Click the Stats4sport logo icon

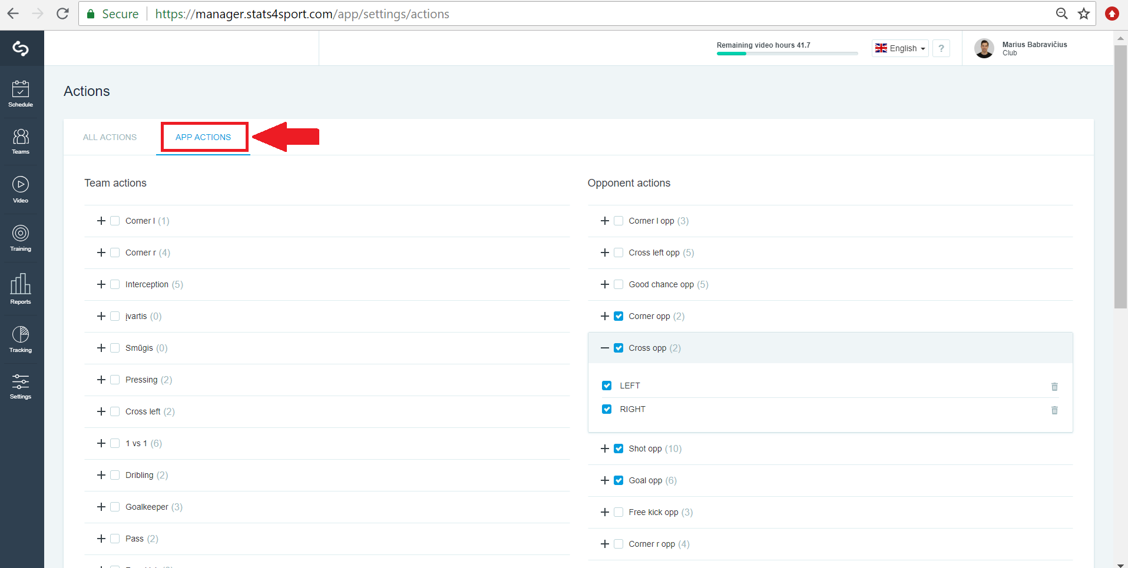click(21, 48)
